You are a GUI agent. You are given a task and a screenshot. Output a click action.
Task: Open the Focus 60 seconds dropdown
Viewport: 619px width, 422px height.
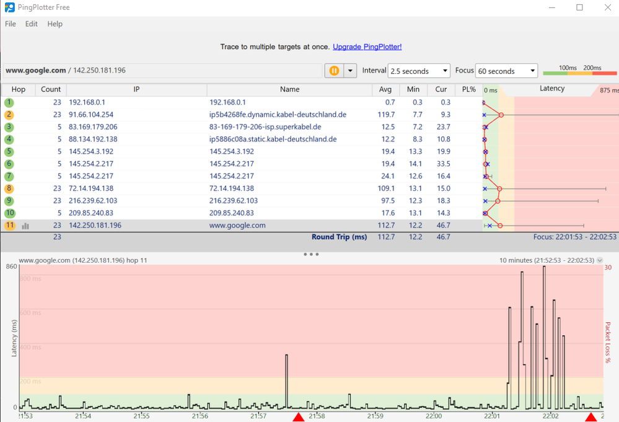[x=506, y=71]
